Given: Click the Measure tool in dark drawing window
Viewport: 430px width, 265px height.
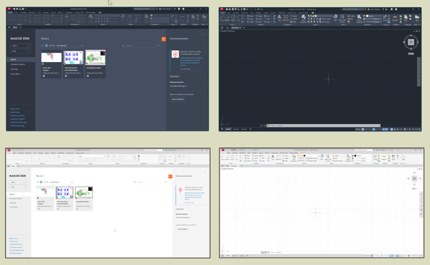Looking at the screenshot, I should pos(395,17).
